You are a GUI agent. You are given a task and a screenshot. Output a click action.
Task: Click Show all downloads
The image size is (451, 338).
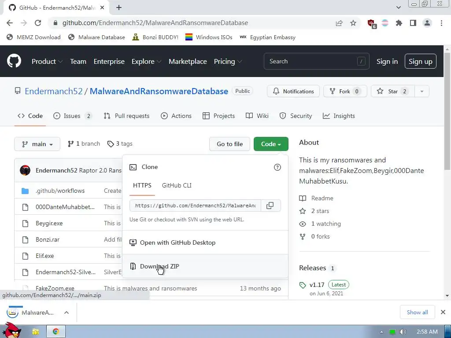[418, 312]
